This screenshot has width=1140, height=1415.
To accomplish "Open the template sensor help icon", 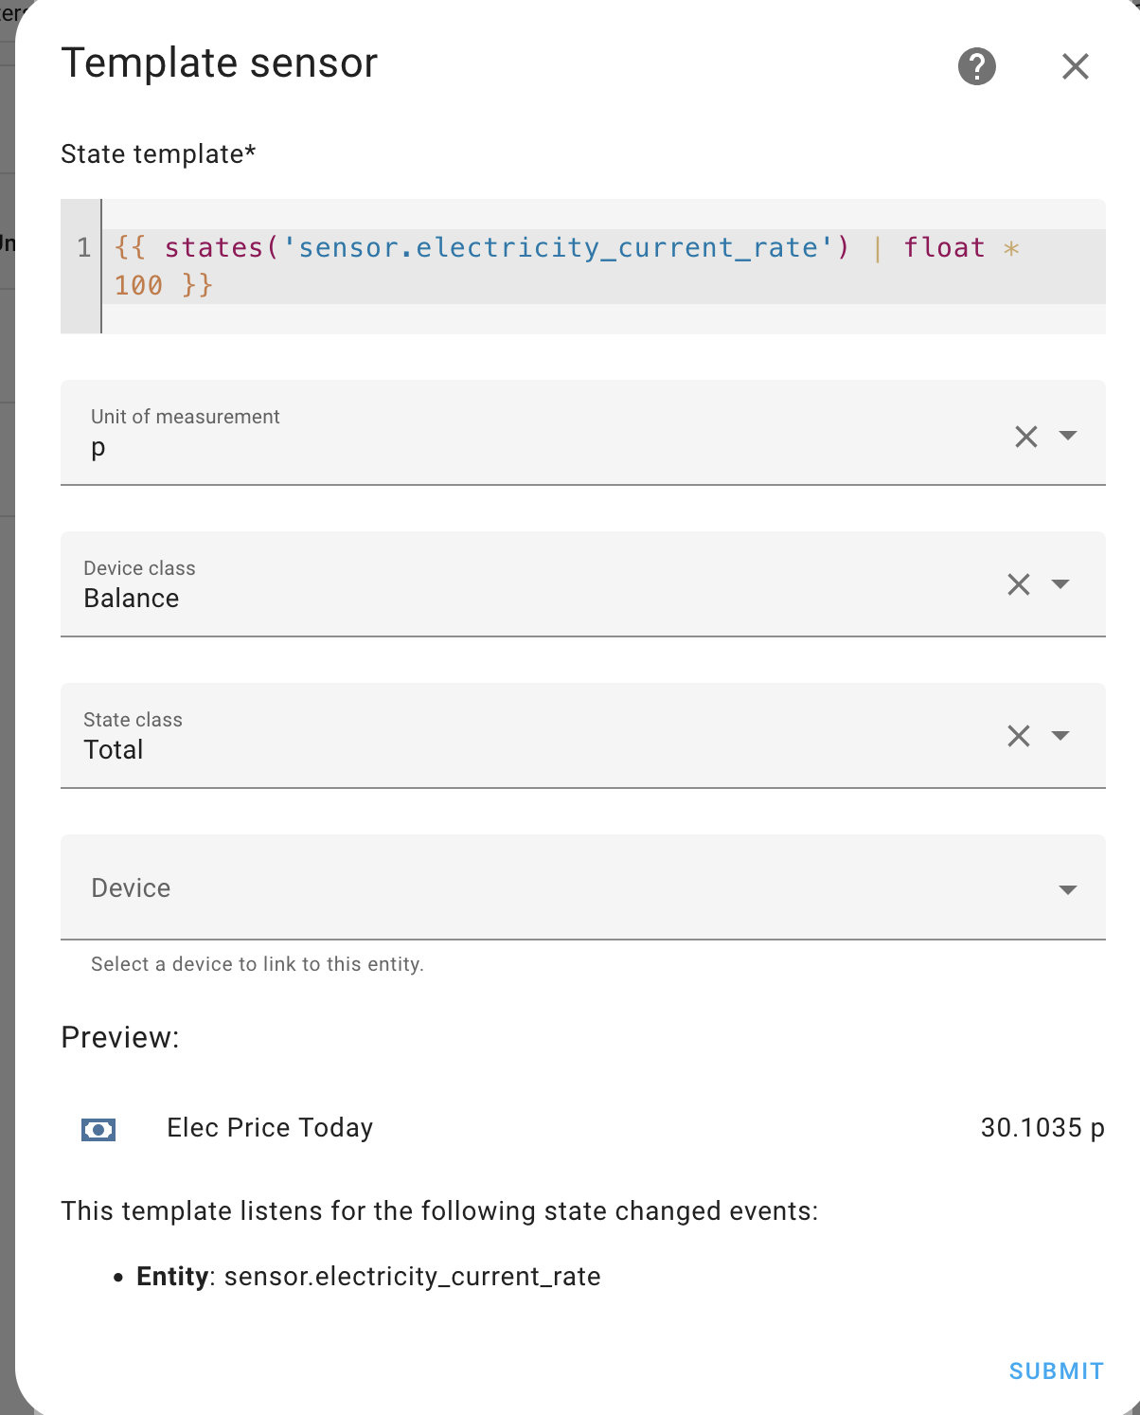I will pos(976,66).
